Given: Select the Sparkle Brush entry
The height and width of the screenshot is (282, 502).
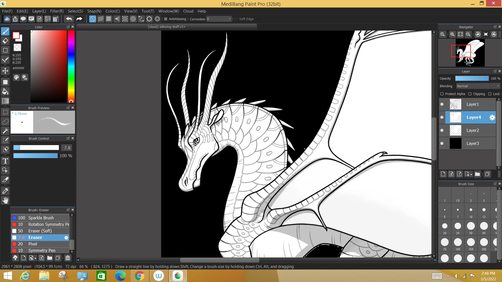Looking at the screenshot, I should (41, 218).
